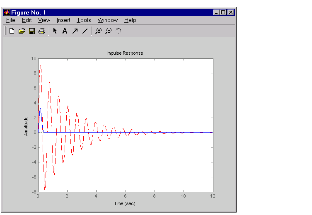Open the Edit menu
This screenshot has height=215, width=312.
(27, 20)
